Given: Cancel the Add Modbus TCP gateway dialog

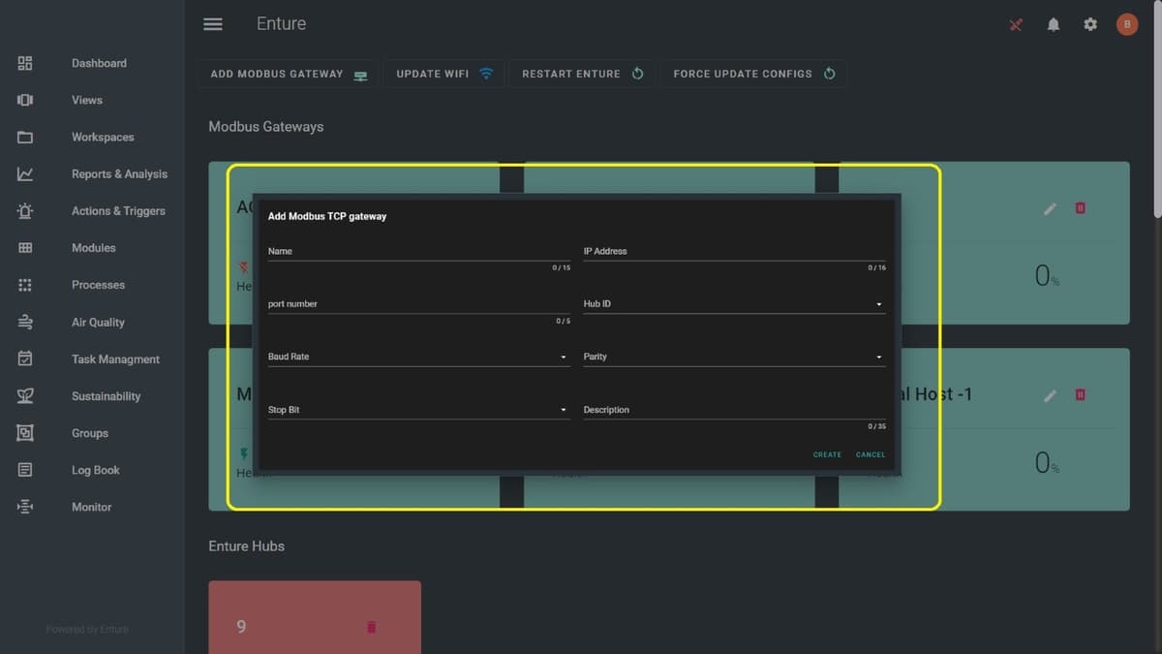Looking at the screenshot, I should 870,454.
